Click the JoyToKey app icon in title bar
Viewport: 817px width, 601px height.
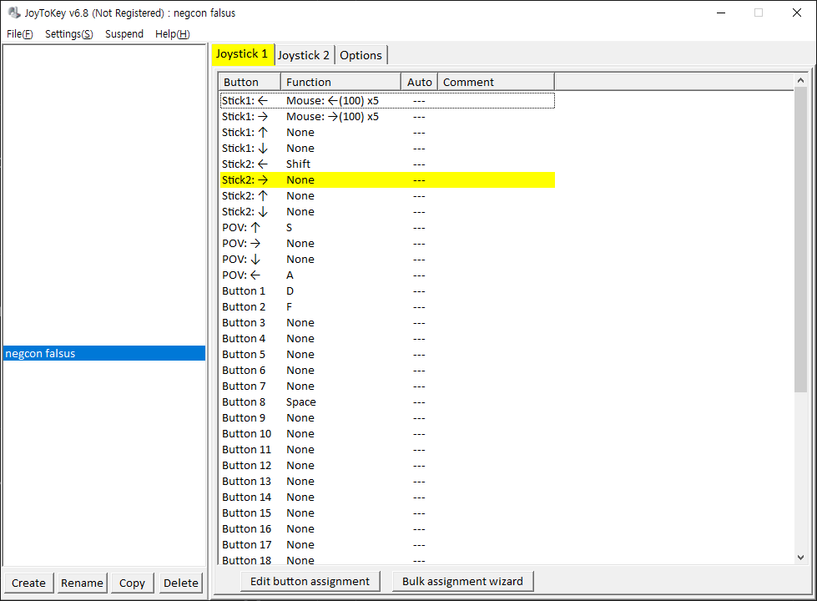[x=14, y=13]
